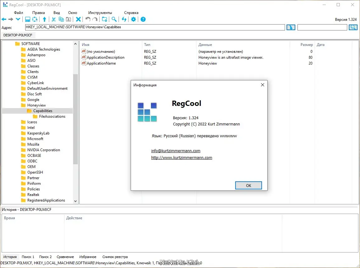The image size is (360, 268).
Task: Switch to the История tab
Action: (10, 257)
